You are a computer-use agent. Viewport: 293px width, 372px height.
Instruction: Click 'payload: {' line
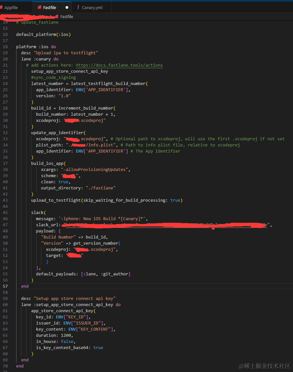coord(48,231)
